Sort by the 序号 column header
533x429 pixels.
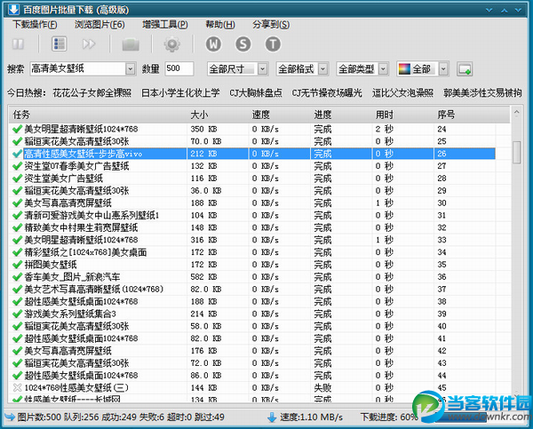click(x=472, y=115)
